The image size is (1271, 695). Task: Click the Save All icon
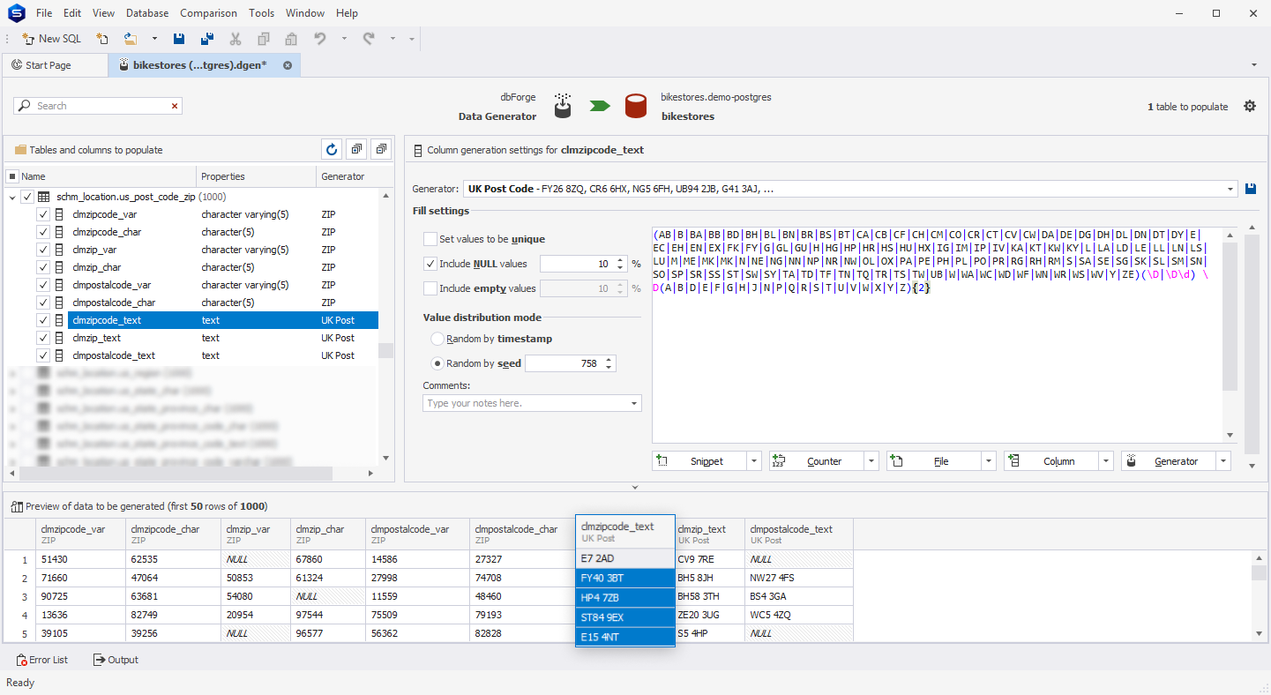(207, 39)
